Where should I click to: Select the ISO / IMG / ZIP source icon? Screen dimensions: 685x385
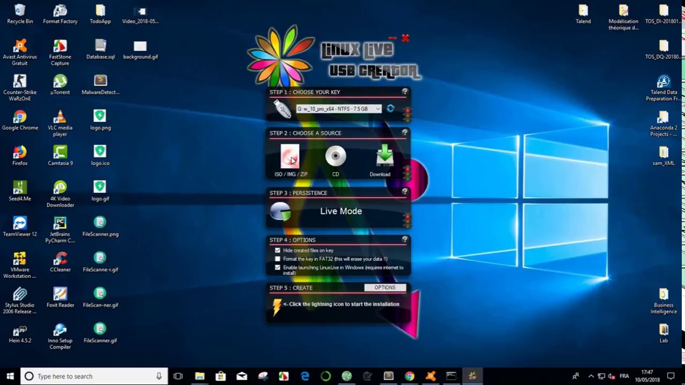point(291,156)
